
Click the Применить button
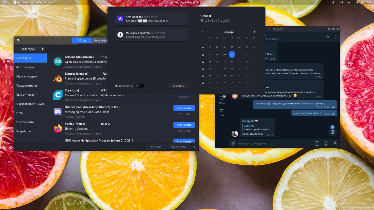point(179,147)
